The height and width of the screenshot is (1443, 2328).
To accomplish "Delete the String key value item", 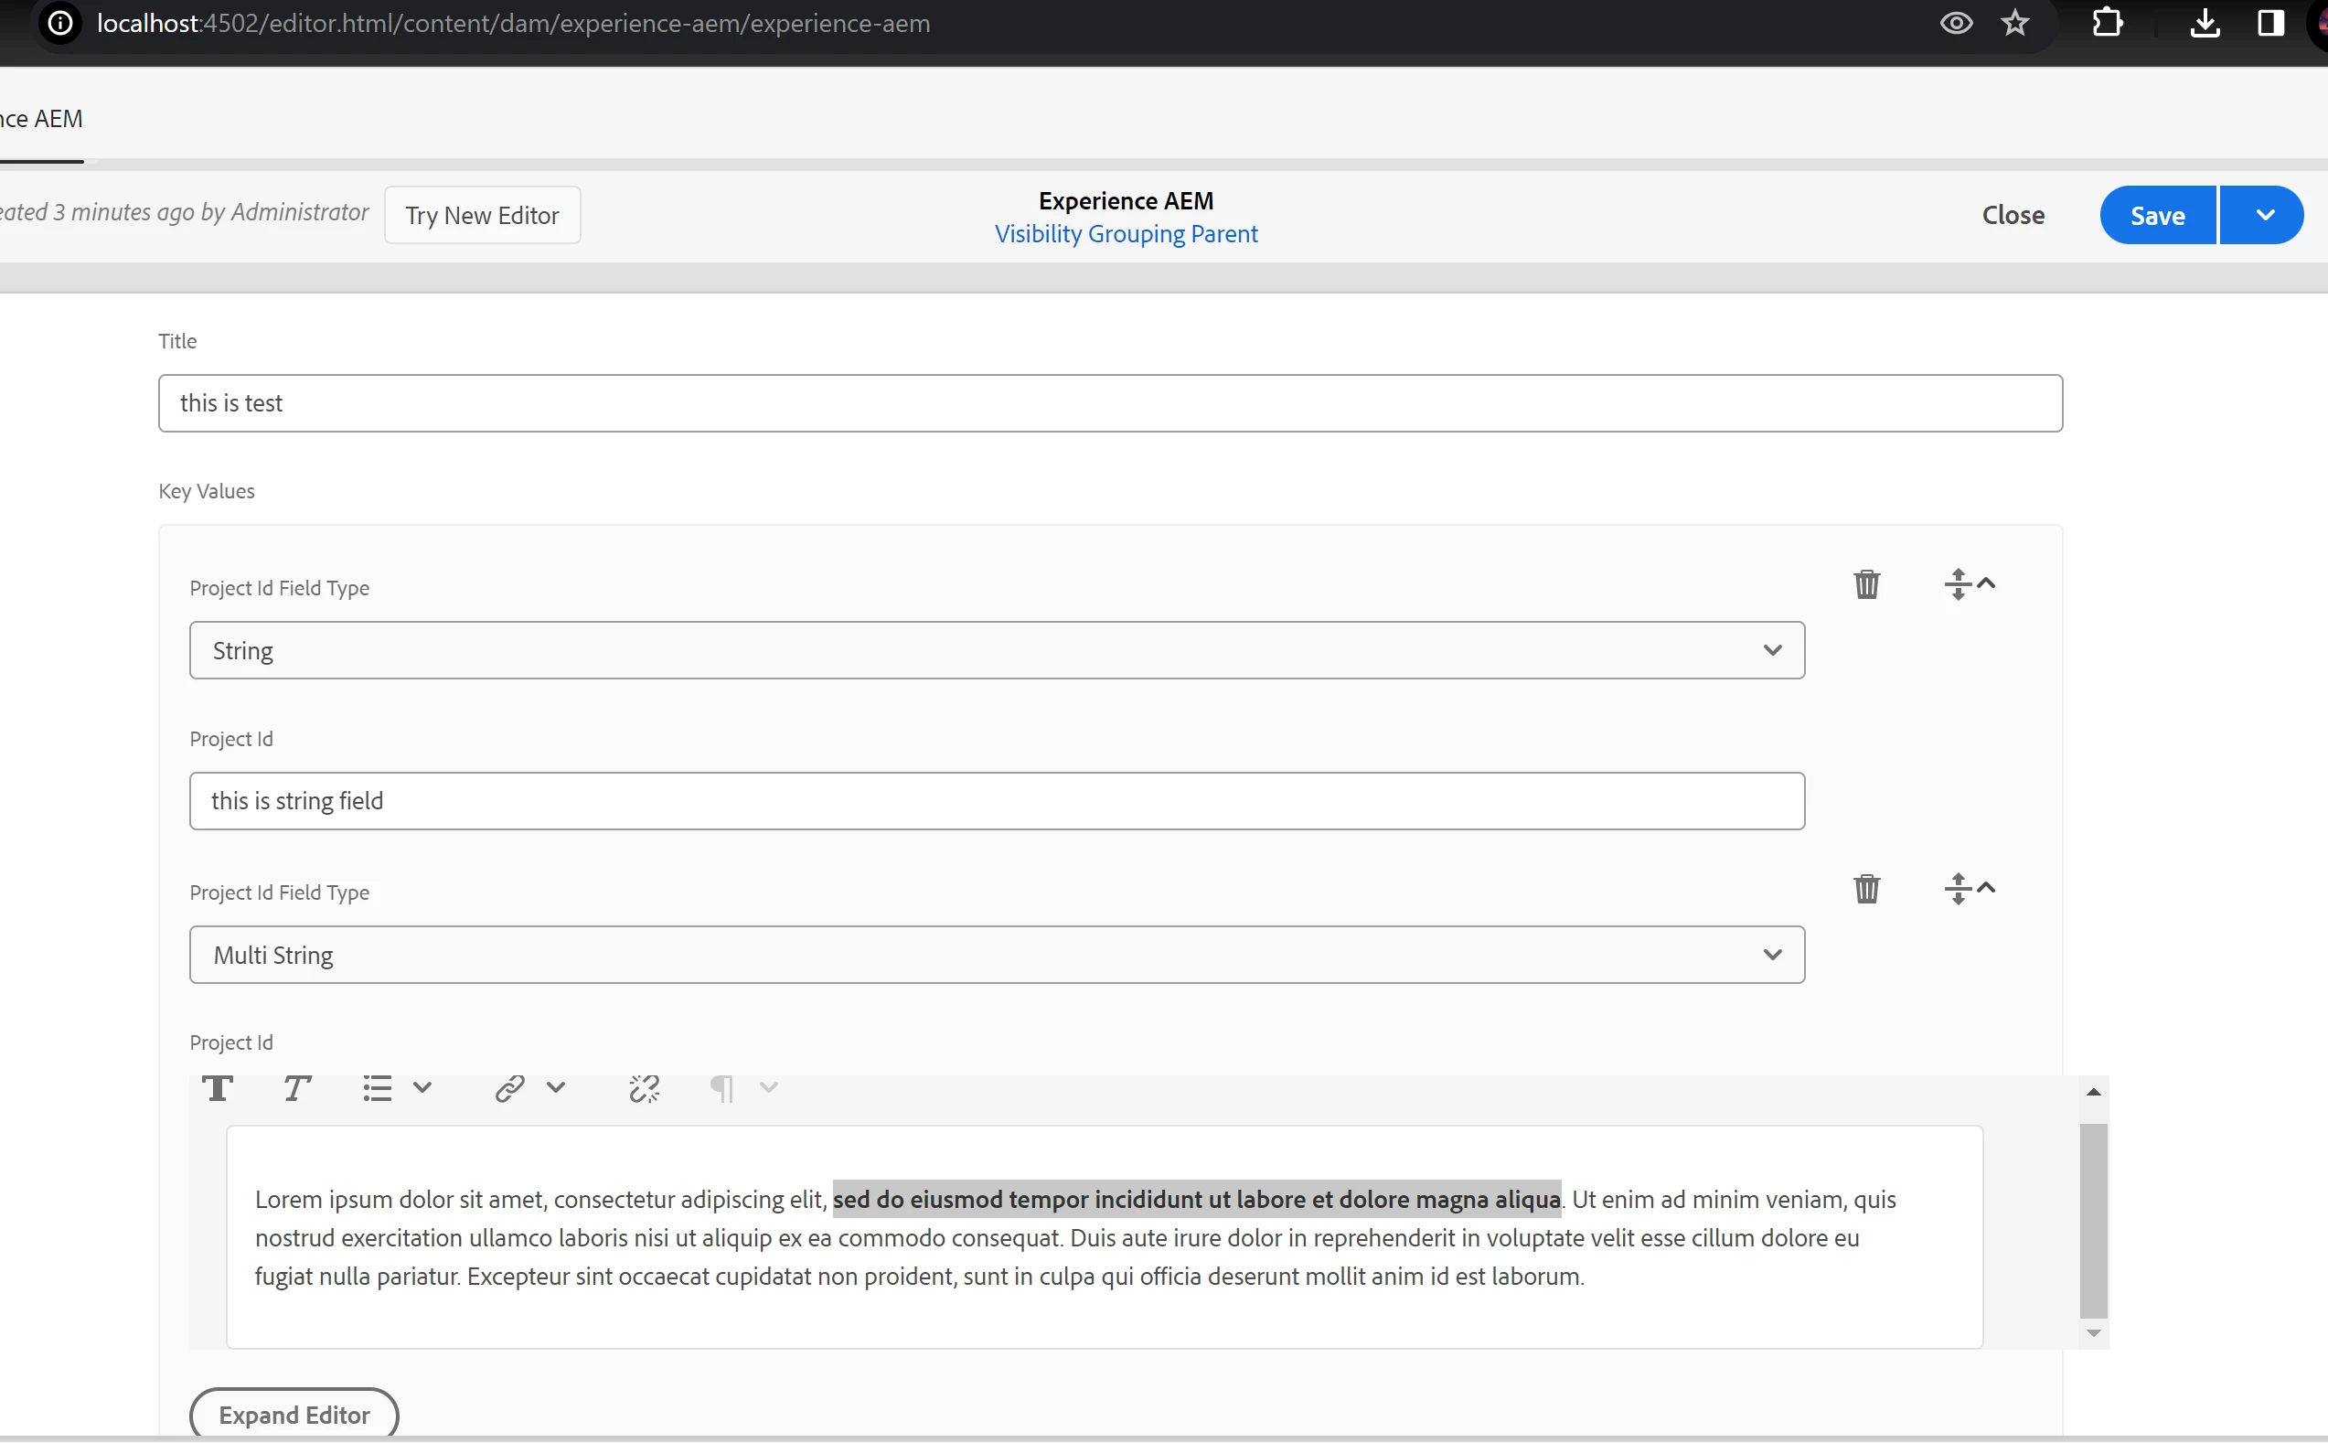I will click(x=1866, y=584).
